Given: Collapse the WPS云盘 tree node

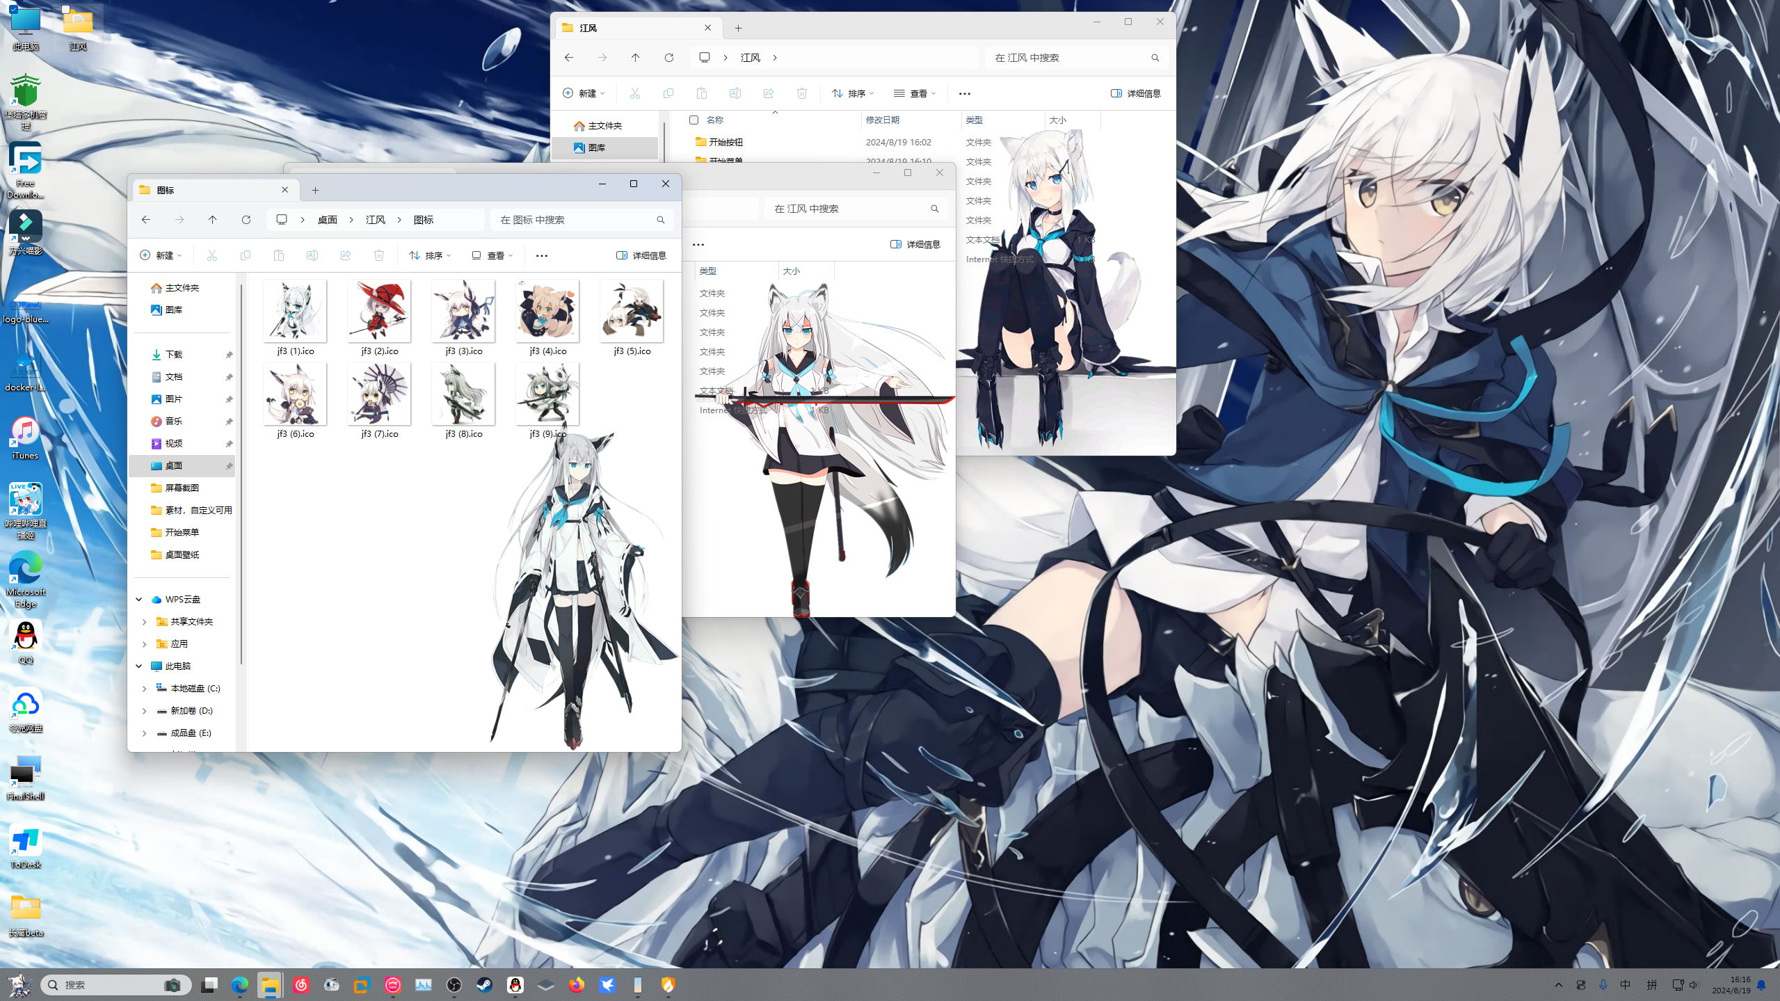Looking at the screenshot, I should [139, 599].
